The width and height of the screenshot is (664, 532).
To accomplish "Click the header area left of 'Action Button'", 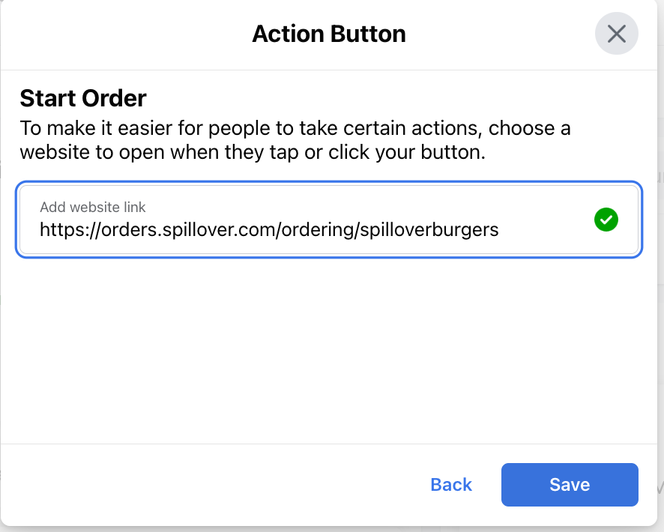I will point(127,34).
